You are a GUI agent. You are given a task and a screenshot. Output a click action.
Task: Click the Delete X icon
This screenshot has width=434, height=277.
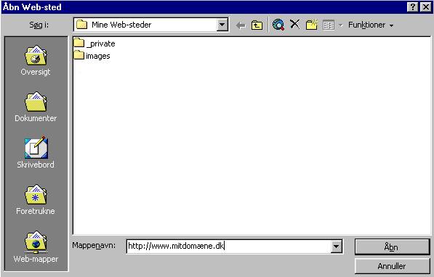294,25
